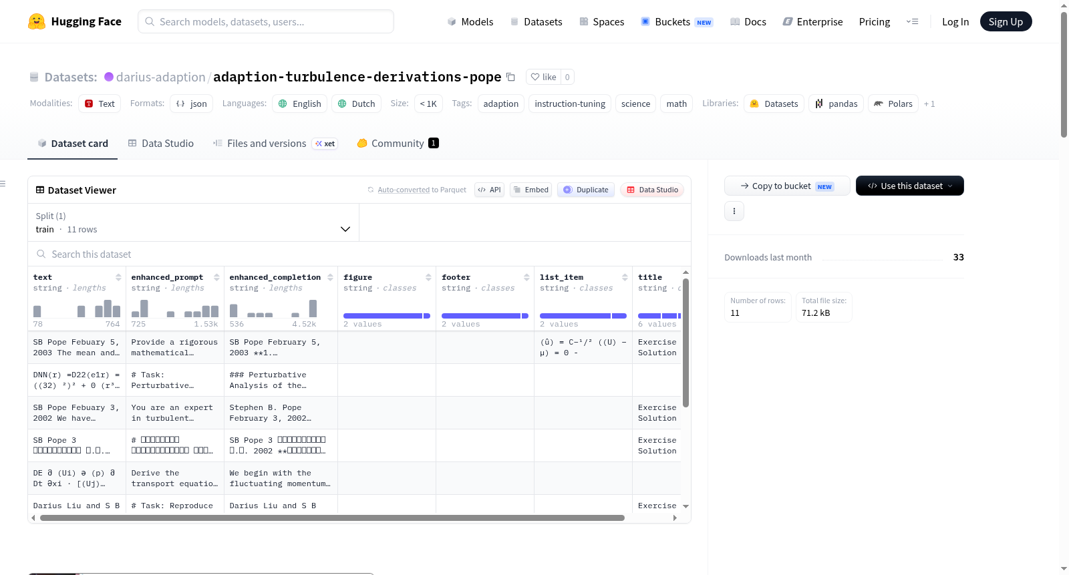This screenshot has width=1069, height=575.
Task: Open Files and versions tab
Action: coord(275,144)
